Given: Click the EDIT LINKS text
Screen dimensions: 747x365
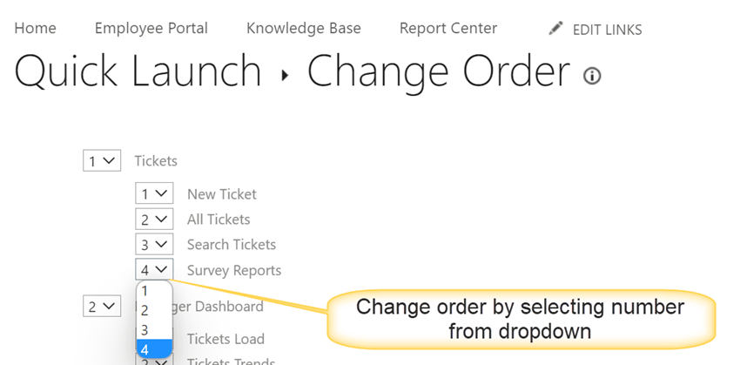Looking at the screenshot, I should (x=608, y=30).
